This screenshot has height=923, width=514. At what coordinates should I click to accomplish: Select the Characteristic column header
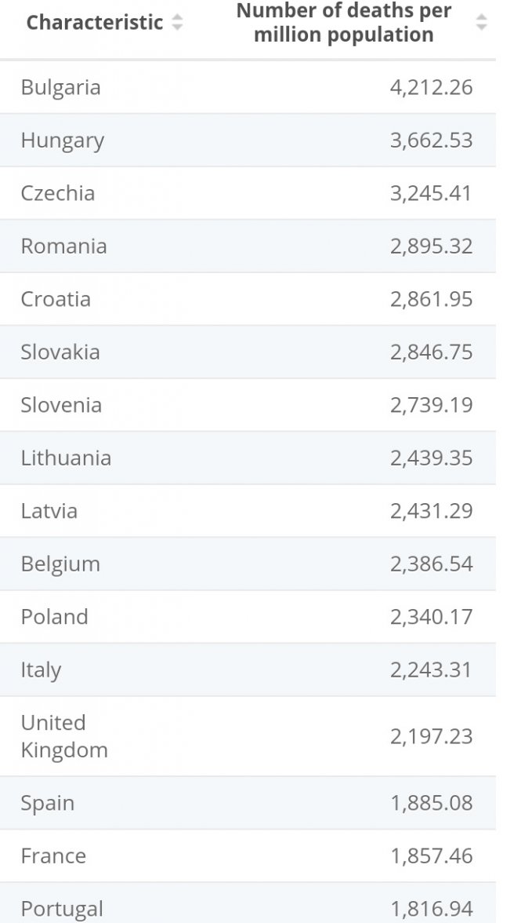click(93, 23)
